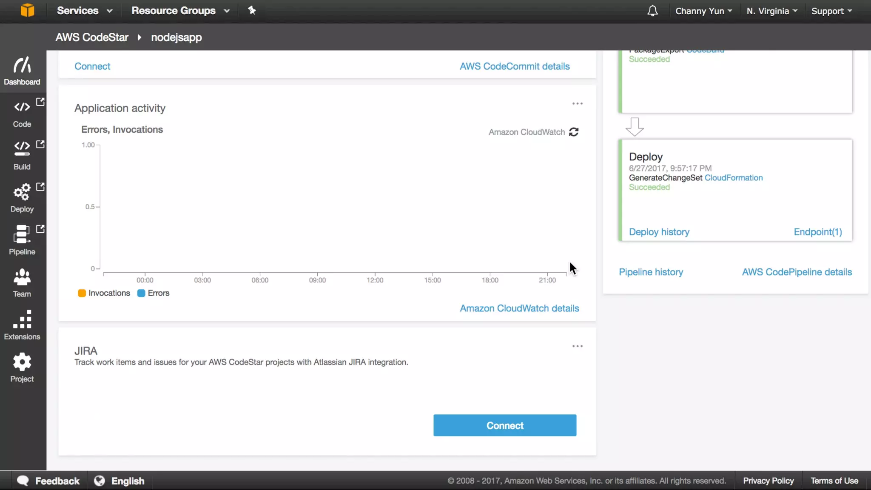Open the Extensions sidebar icon
The image size is (871, 490).
[22, 319]
